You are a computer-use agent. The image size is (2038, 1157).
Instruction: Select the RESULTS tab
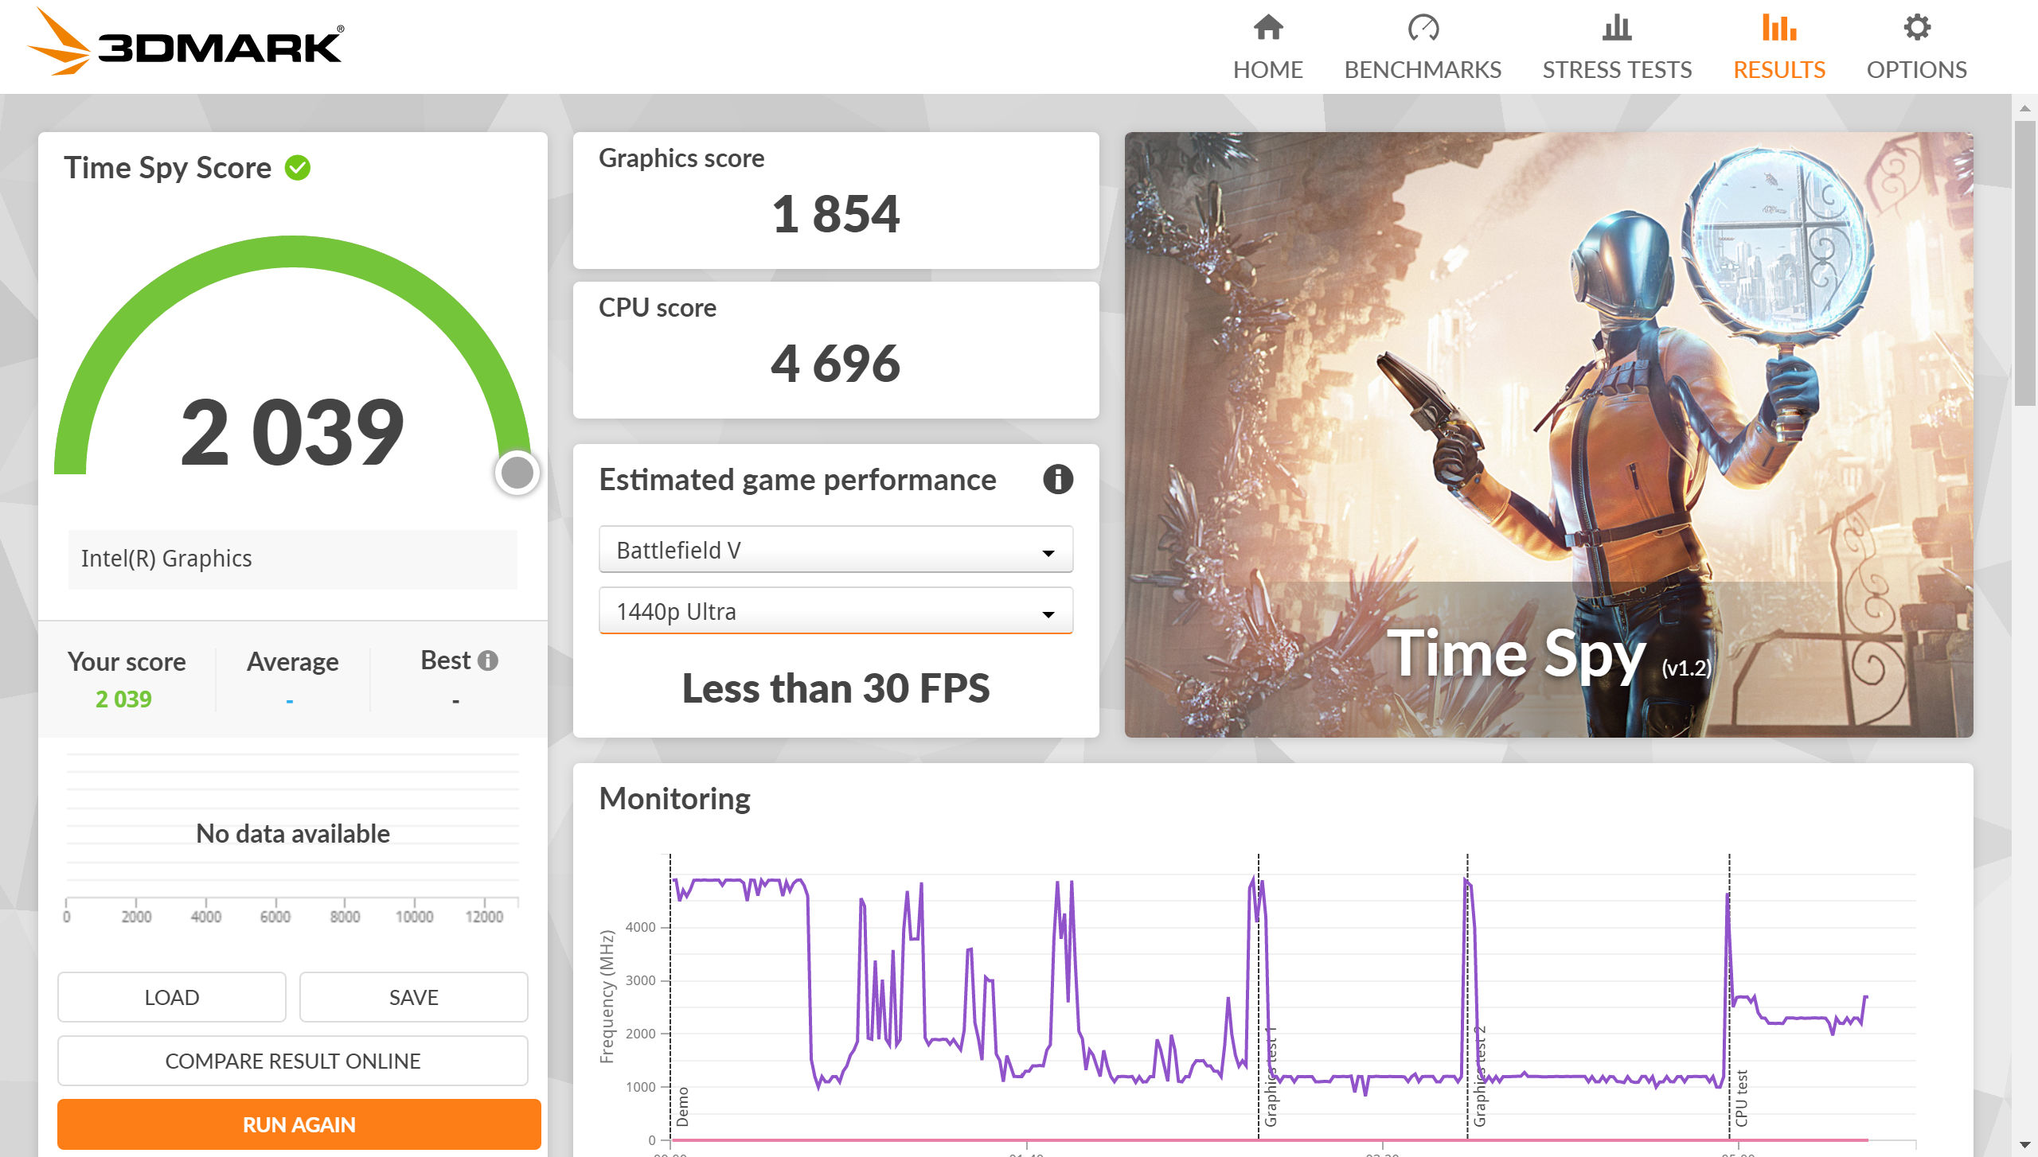point(1779,70)
